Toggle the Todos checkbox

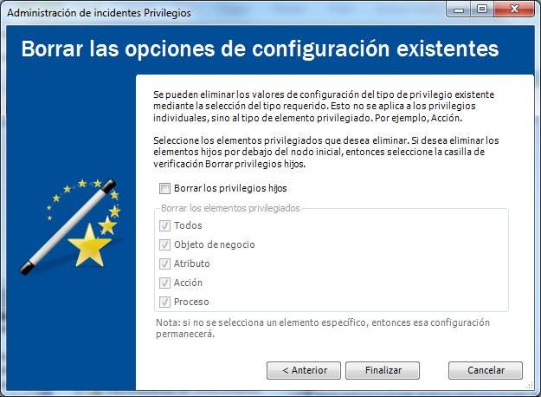[x=164, y=225]
